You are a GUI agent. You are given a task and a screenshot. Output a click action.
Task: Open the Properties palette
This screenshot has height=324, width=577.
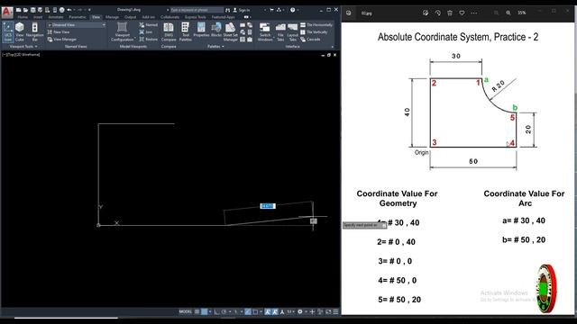point(201,30)
